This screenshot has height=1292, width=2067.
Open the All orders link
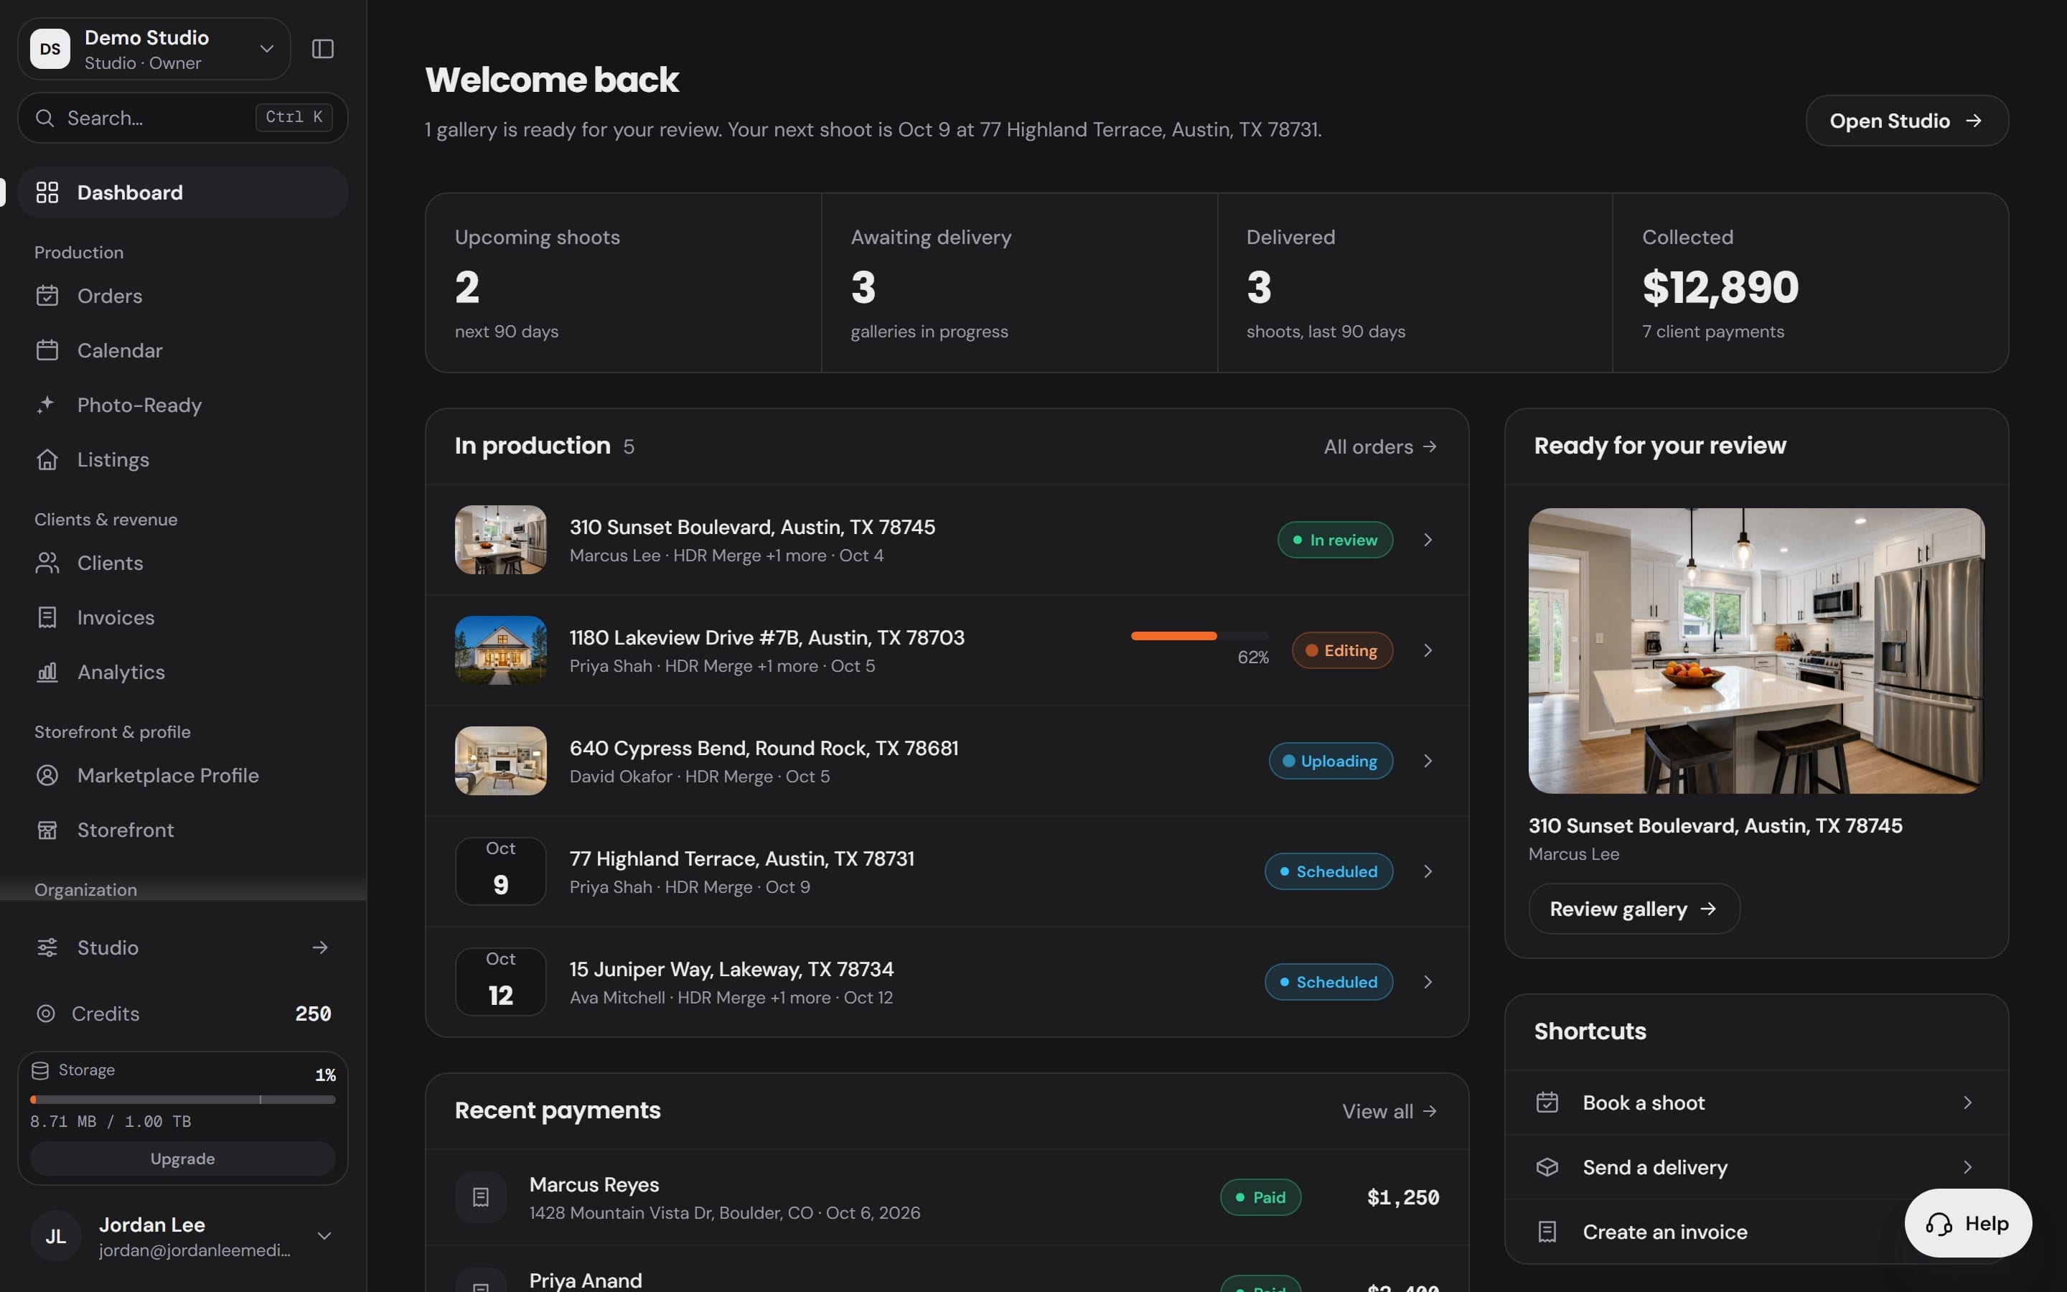1380,446
